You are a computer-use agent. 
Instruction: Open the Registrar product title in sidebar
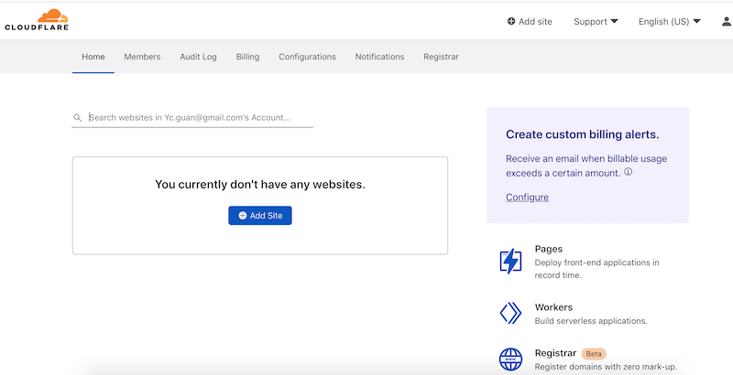(555, 353)
